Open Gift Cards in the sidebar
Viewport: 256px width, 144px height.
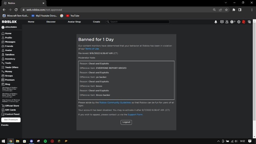(9, 110)
